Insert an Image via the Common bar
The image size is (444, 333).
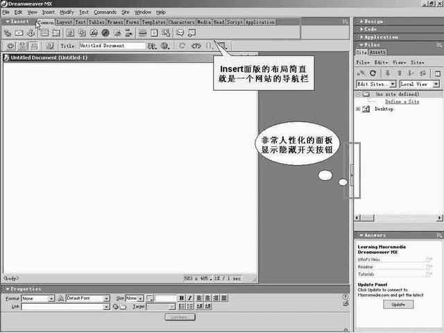tap(70, 33)
